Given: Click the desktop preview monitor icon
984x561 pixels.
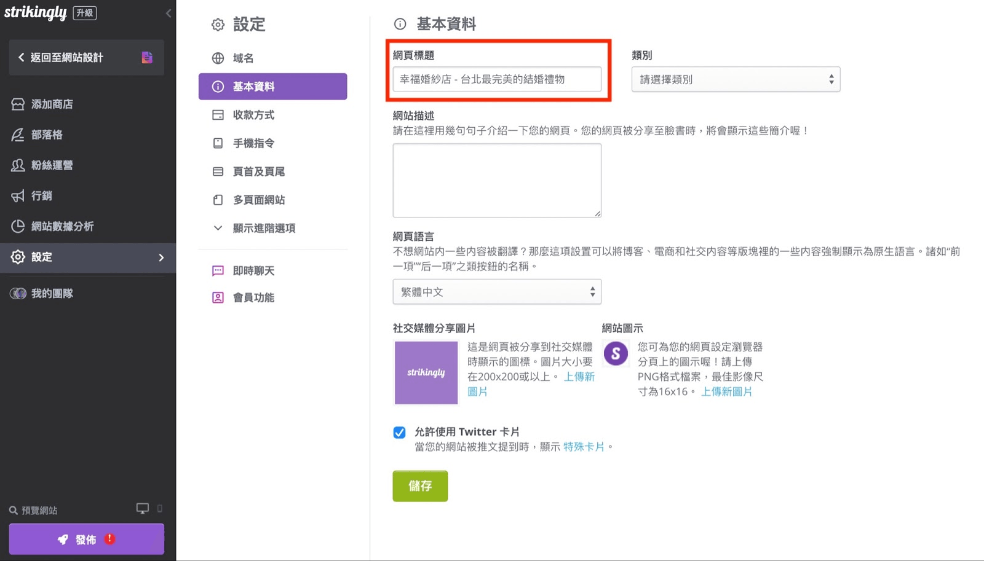Looking at the screenshot, I should [x=143, y=508].
